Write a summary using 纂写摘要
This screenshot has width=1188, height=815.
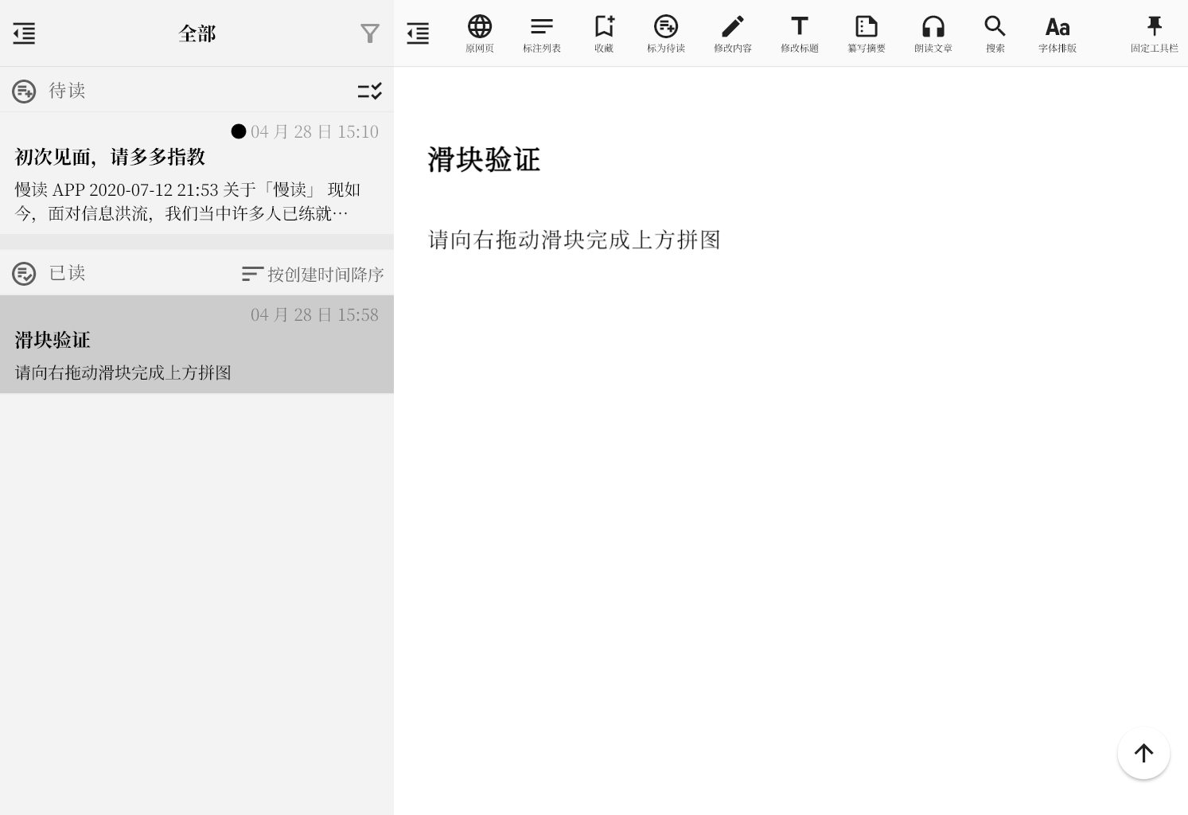pyautogui.click(x=867, y=33)
